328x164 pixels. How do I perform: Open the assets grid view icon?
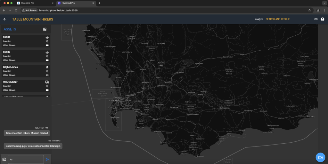click(x=45, y=29)
